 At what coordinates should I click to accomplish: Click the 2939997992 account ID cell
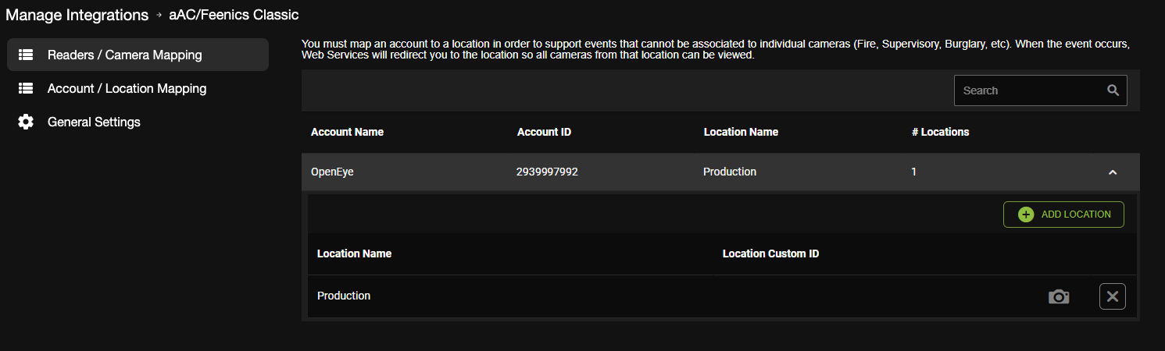[x=547, y=172]
